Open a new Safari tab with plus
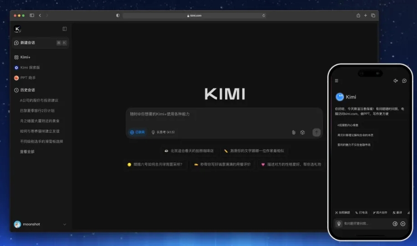 click(x=366, y=16)
